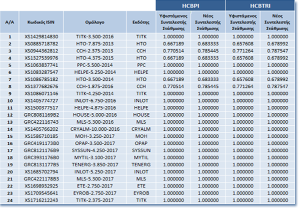Click the A/A column header
This screenshot has width=304, height=213.
pyautogui.click(x=9, y=23)
